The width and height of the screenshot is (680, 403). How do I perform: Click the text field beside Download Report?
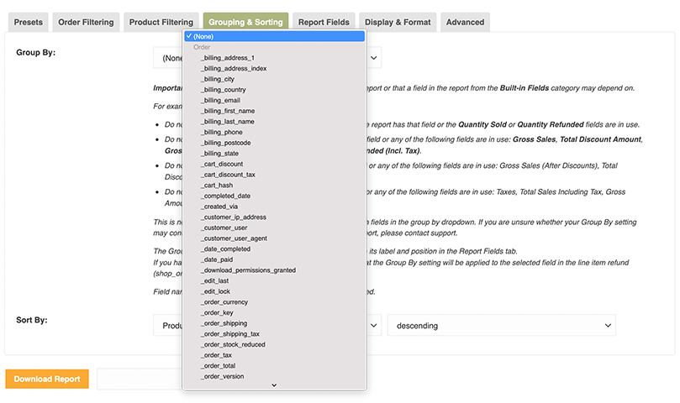[140, 379]
